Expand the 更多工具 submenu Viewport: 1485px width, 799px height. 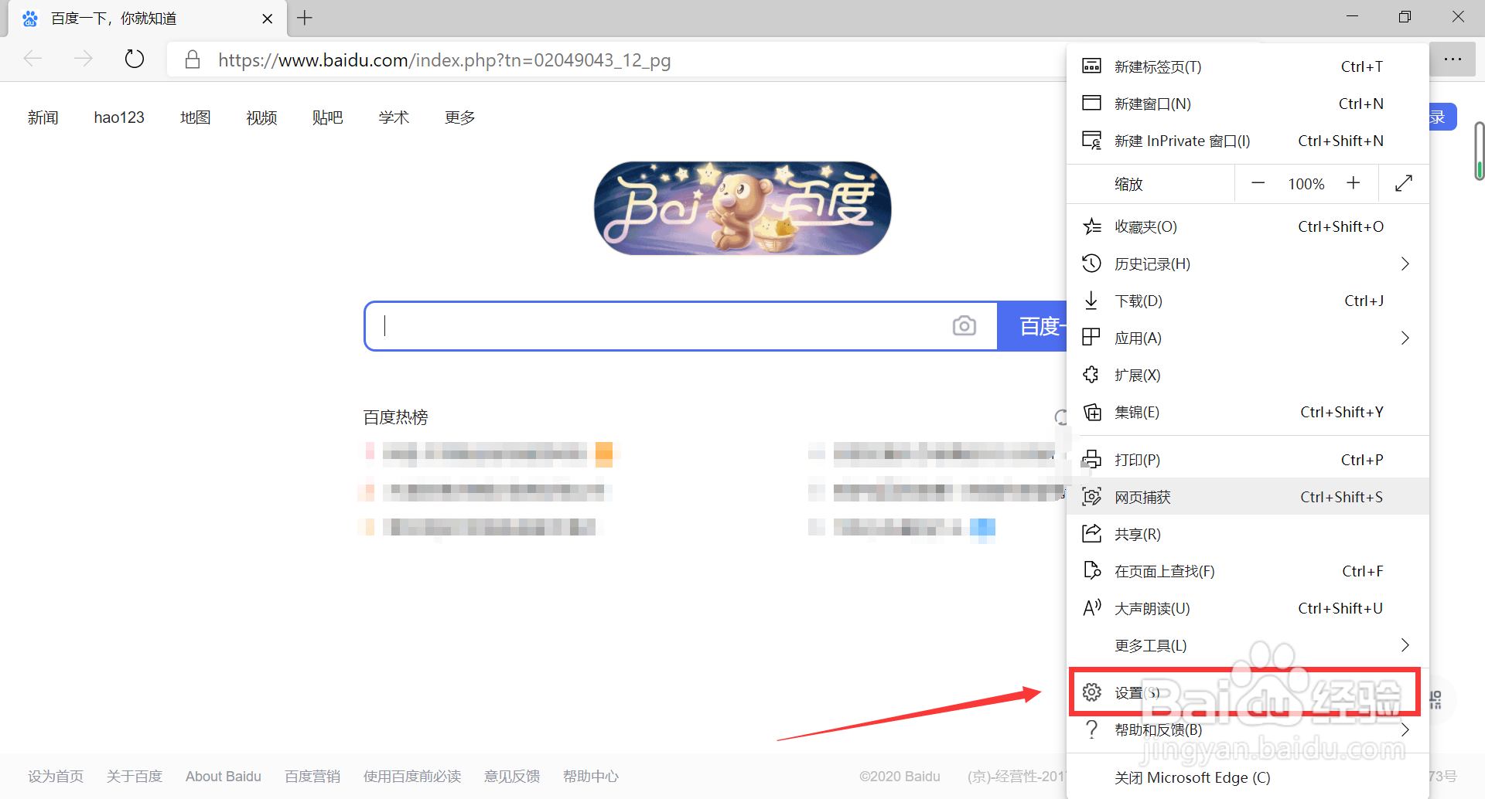tap(1405, 645)
